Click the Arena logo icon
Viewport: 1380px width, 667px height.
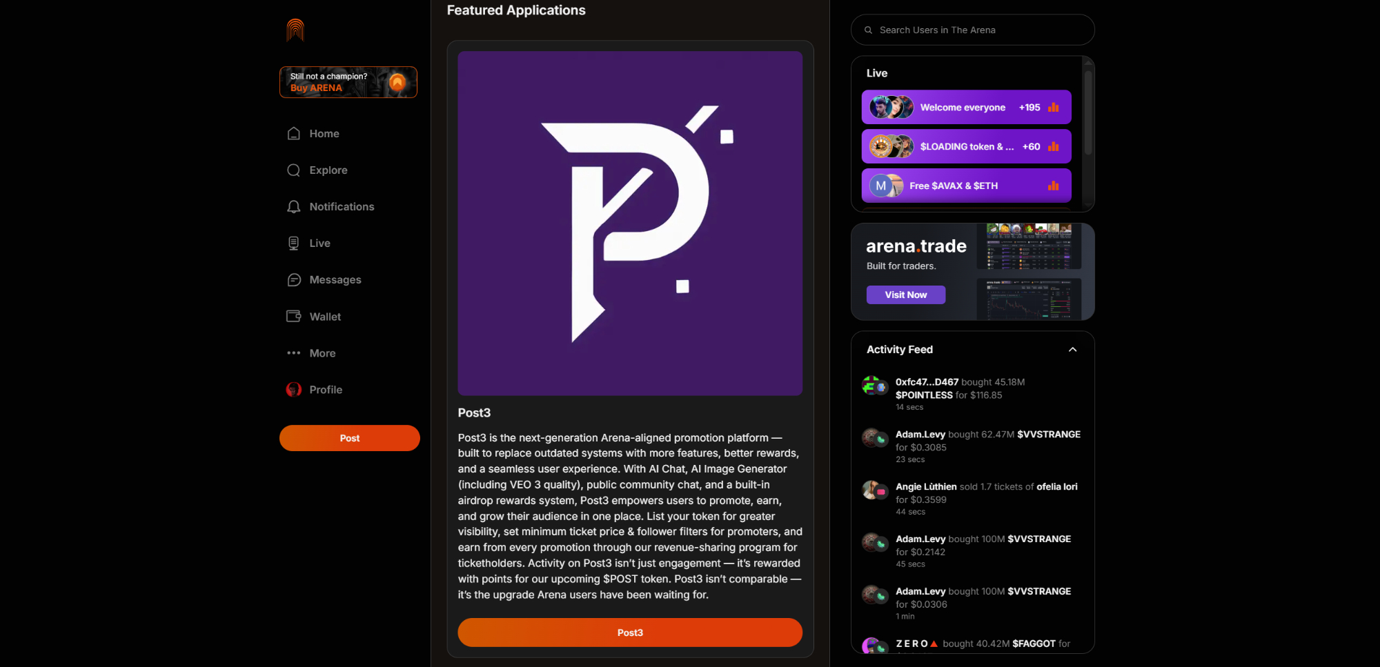[295, 30]
